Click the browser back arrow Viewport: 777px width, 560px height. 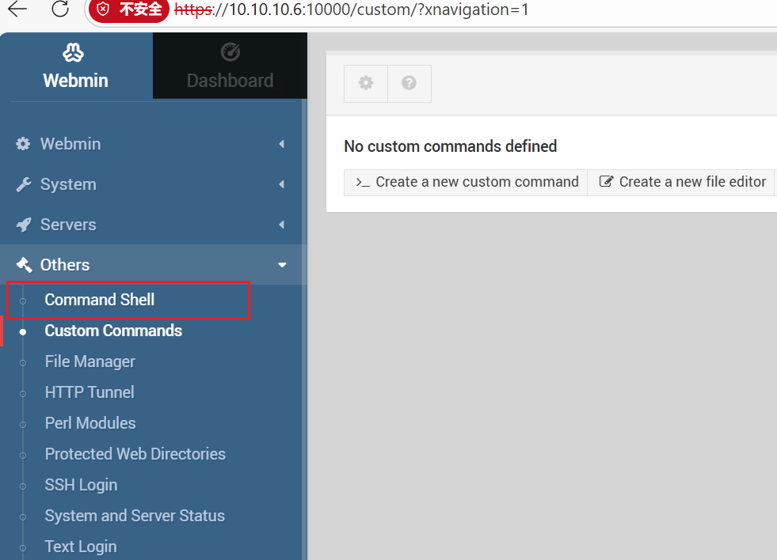(17, 9)
